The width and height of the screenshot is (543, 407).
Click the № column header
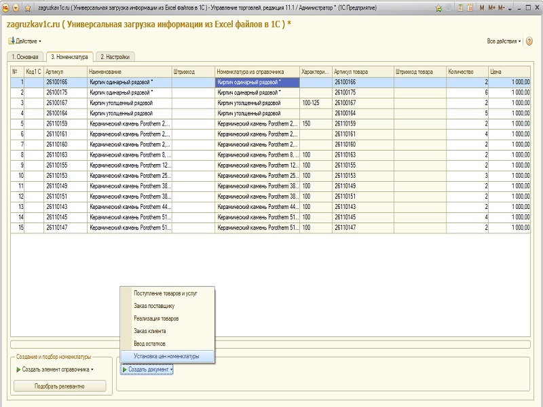click(x=18, y=72)
